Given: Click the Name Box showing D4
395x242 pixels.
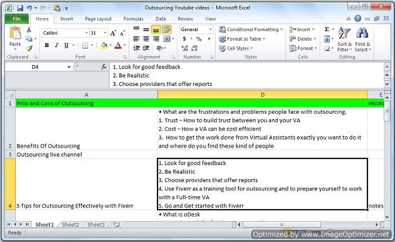Looking at the screenshot, I should (x=35, y=67).
